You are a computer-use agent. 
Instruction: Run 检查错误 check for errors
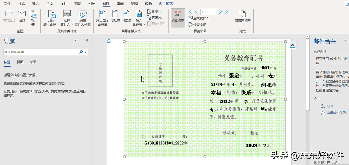tap(197, 25)
